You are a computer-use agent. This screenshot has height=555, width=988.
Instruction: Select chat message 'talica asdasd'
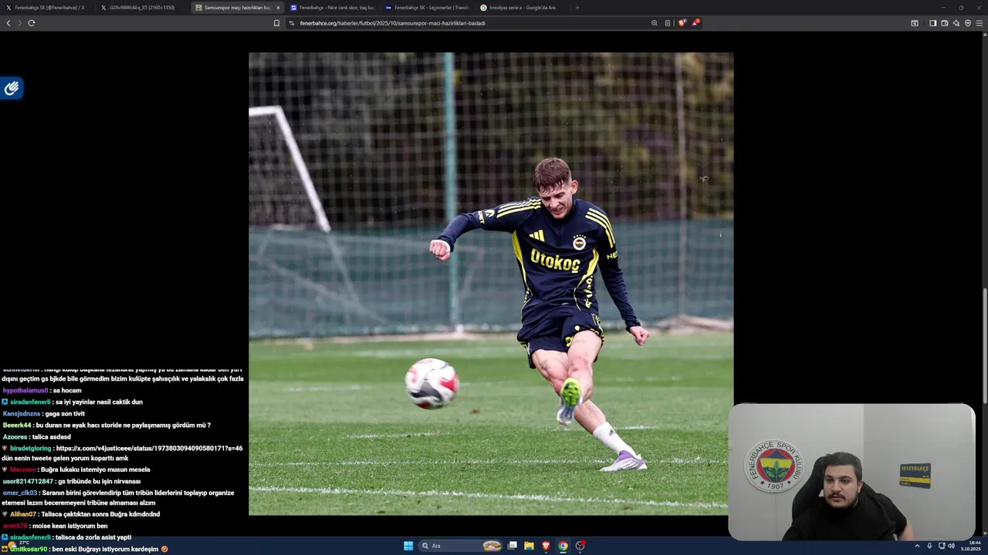(52, 436)
